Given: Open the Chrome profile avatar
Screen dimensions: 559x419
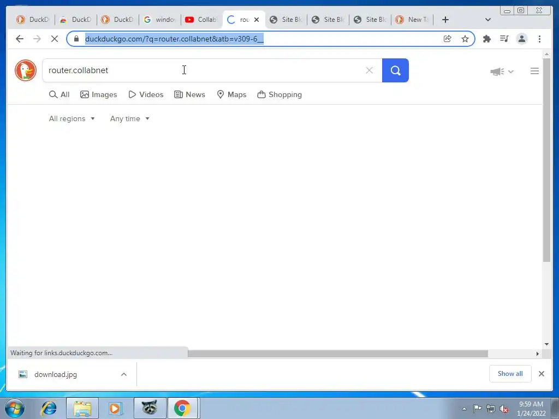Looking at the screenshot, I should pos(521,39).
